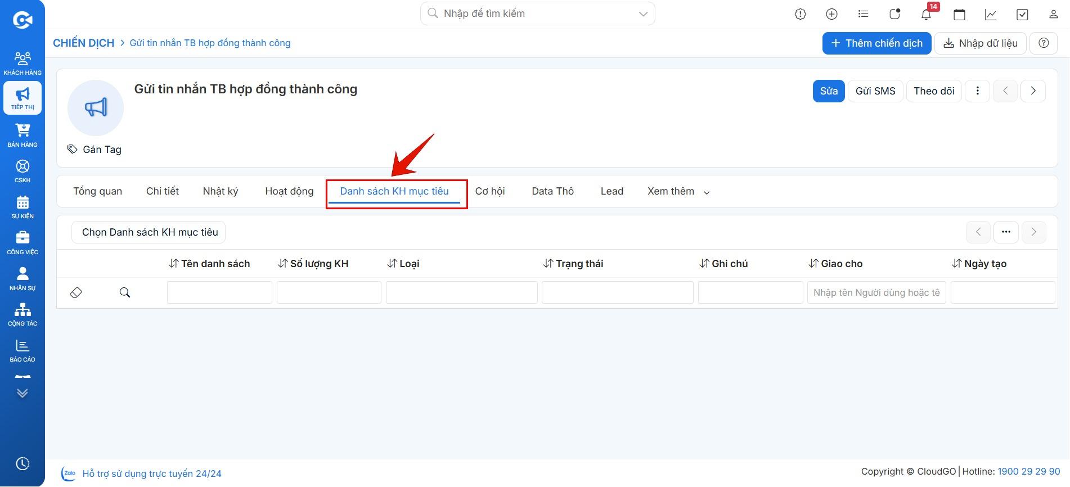Sort by Ngày tạo column
1070x487 pixels.
[979, 264]
